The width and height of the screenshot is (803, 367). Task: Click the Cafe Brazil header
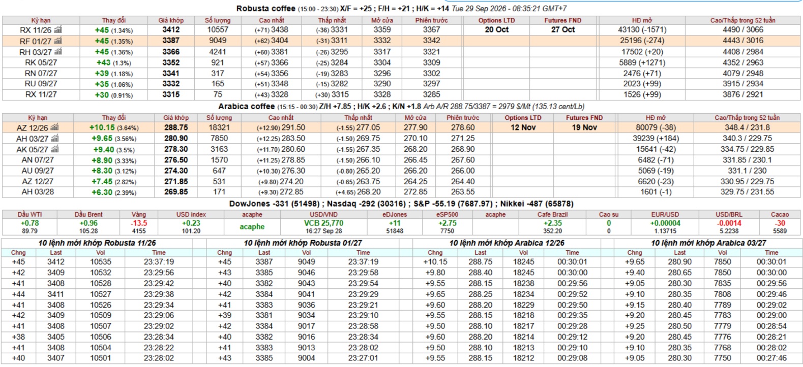(553, 215)
